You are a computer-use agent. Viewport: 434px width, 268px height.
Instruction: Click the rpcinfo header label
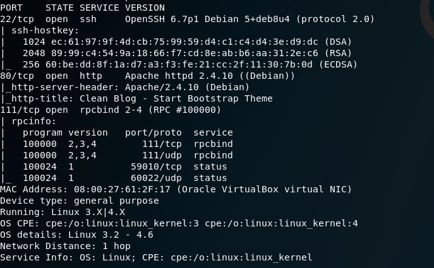coord(33,121)
